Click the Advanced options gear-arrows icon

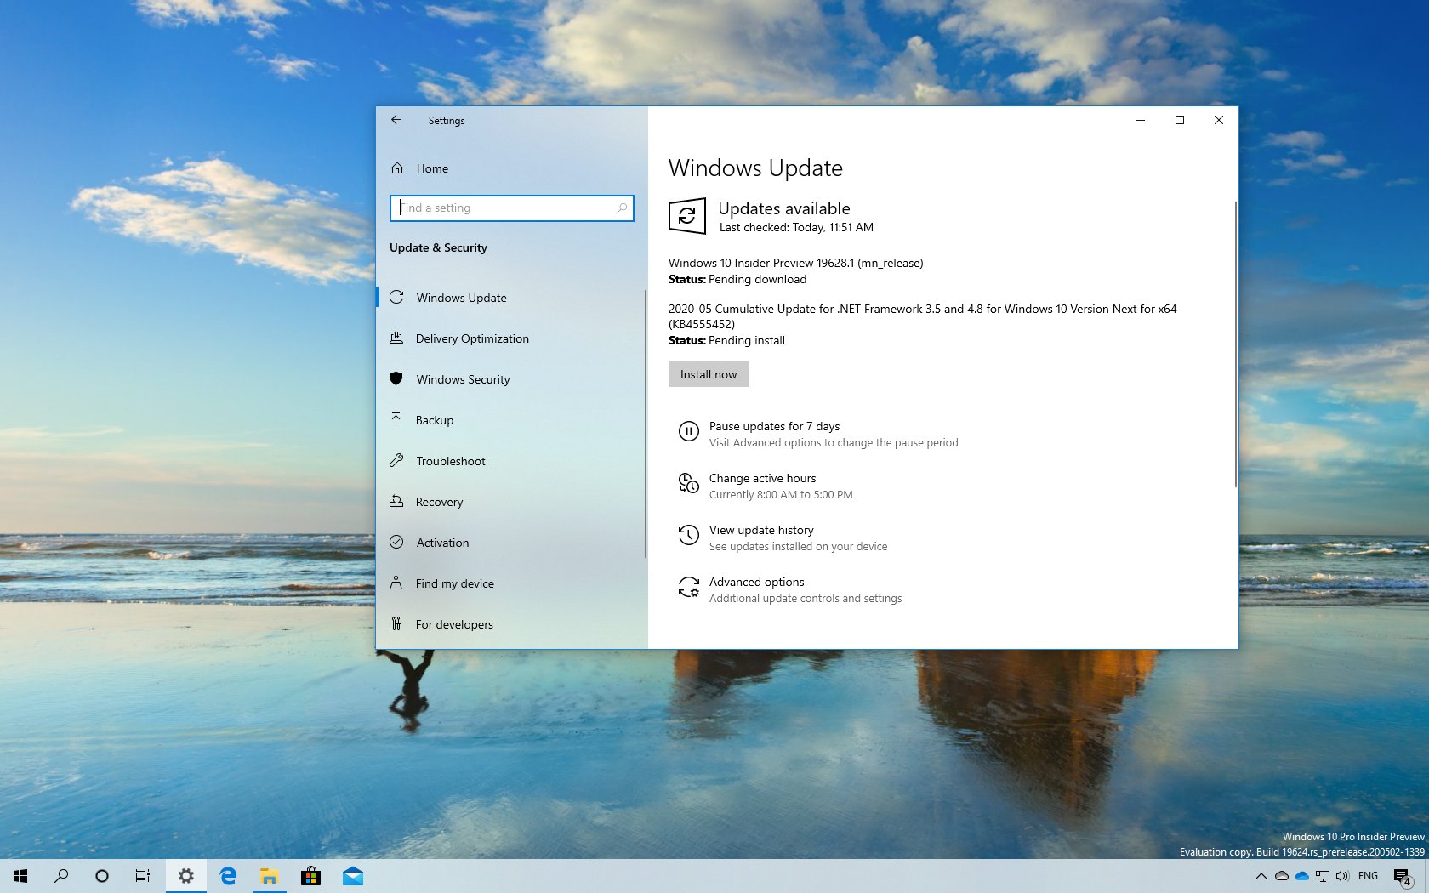(688, 587)
